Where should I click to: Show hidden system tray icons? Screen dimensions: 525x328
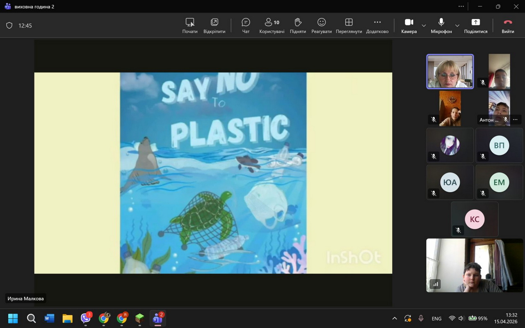[x=395, y=319]
